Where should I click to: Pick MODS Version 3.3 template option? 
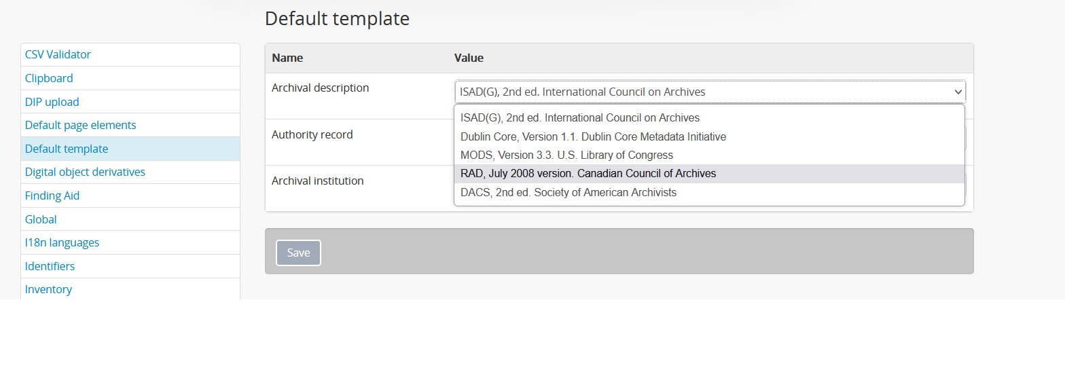(x=709, y=155)
